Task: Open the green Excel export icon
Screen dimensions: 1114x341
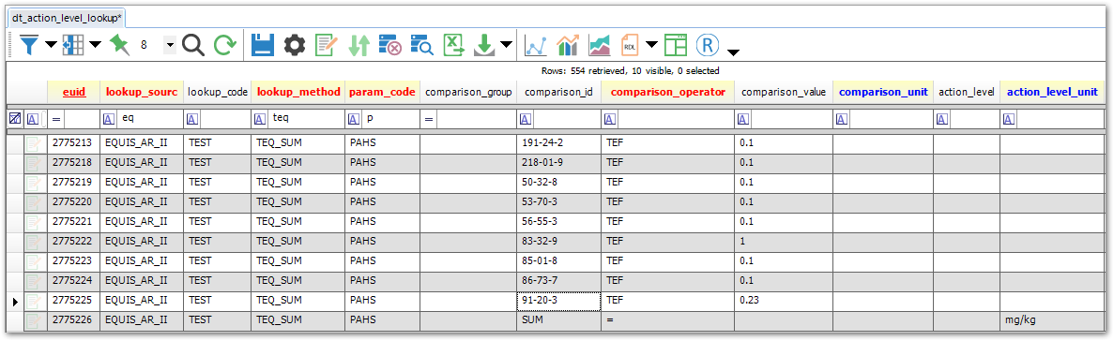Action: click(453, 45)
